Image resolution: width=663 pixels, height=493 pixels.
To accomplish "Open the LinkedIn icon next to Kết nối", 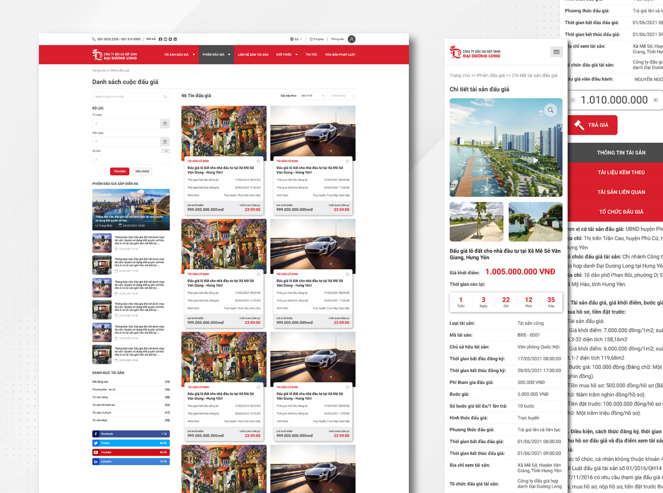I will click(x=175, y=39).
